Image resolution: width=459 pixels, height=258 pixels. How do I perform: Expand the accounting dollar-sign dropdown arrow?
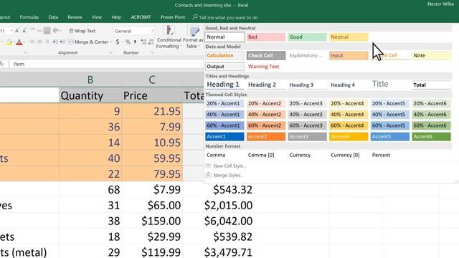tap(122, 42)
